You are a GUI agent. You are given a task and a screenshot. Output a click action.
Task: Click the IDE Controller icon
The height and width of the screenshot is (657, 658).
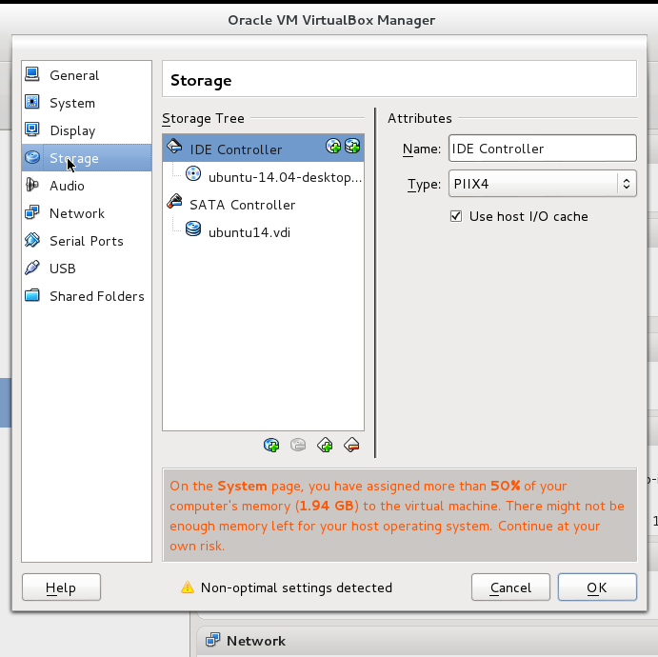pos(174,147)
